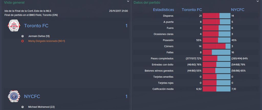Collapse the Vista general panel chevron

pyautogui.click(x=128, y=1)
